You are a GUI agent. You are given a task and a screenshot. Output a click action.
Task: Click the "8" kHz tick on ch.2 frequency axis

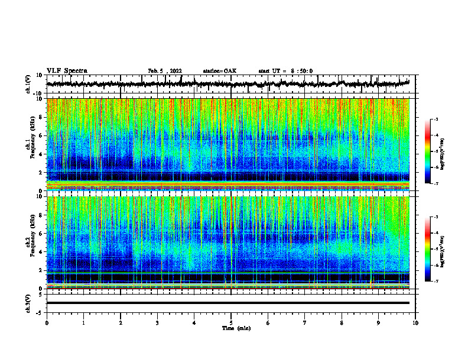pos(41,215)
